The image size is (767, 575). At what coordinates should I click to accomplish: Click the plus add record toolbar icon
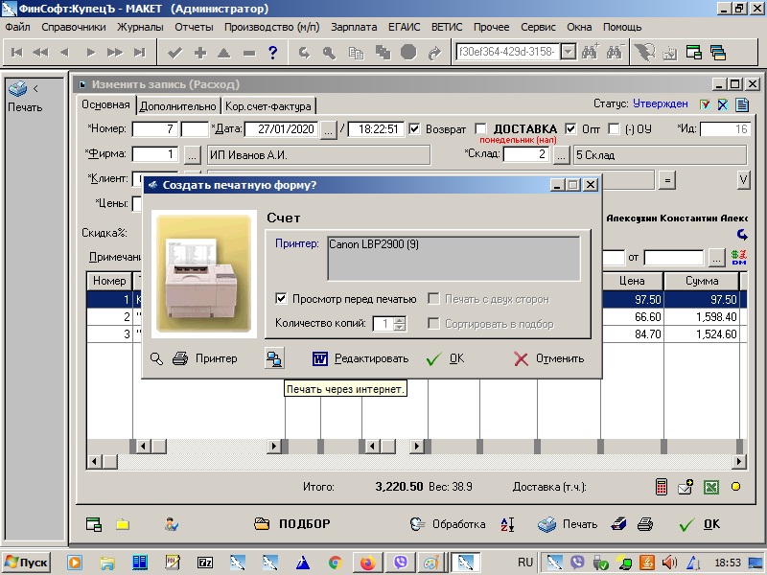tap(200, 52)
